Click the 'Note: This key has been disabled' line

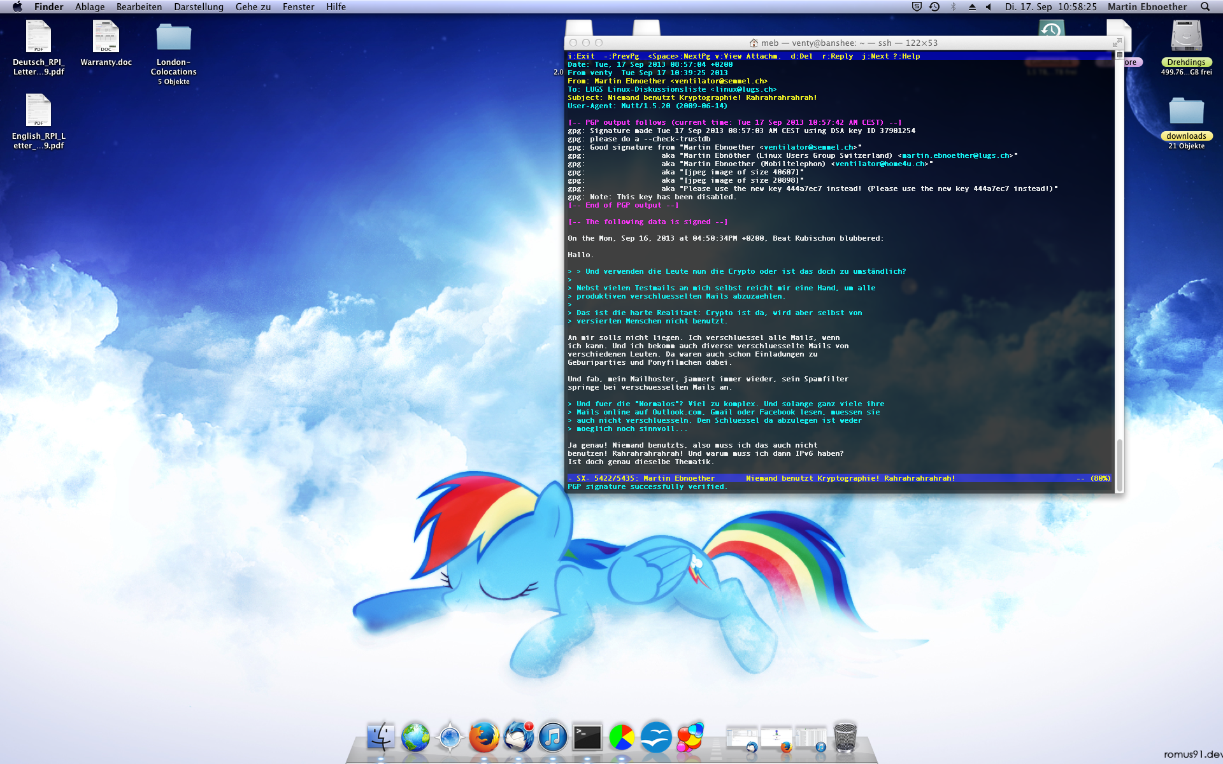[x=652, y=197]
